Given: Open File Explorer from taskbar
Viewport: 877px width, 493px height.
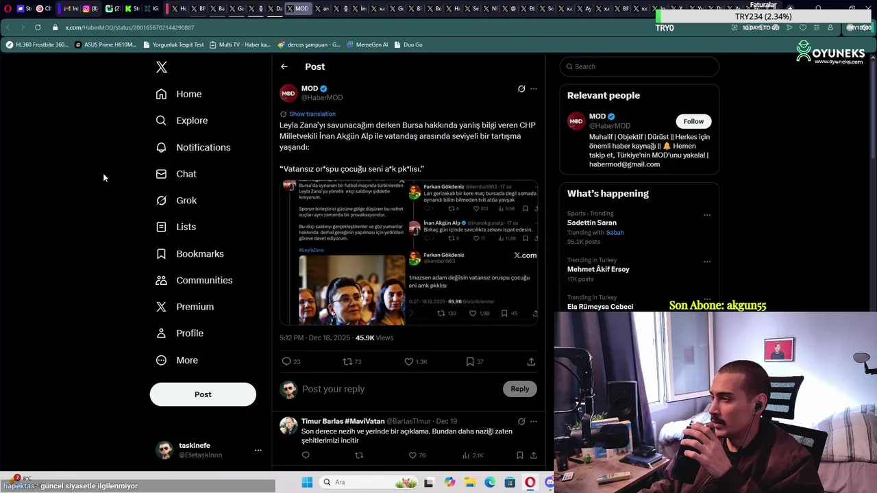Looking at the screenshot, I should click(470, 482).
